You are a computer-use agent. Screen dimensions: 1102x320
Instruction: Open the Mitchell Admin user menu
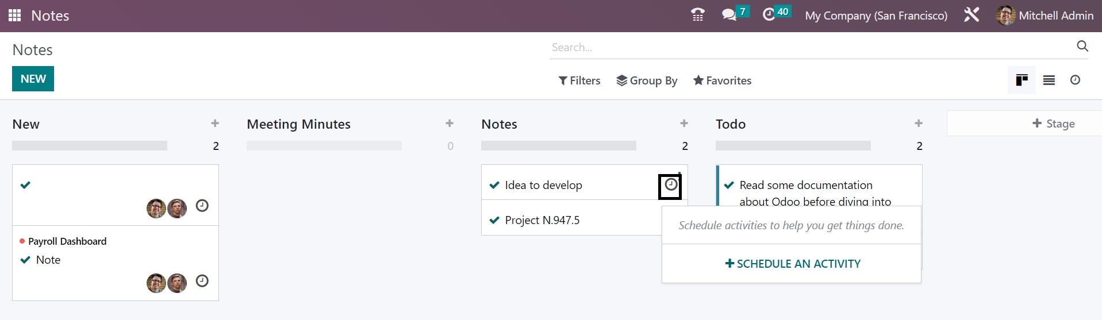(x=1045, y=16)
